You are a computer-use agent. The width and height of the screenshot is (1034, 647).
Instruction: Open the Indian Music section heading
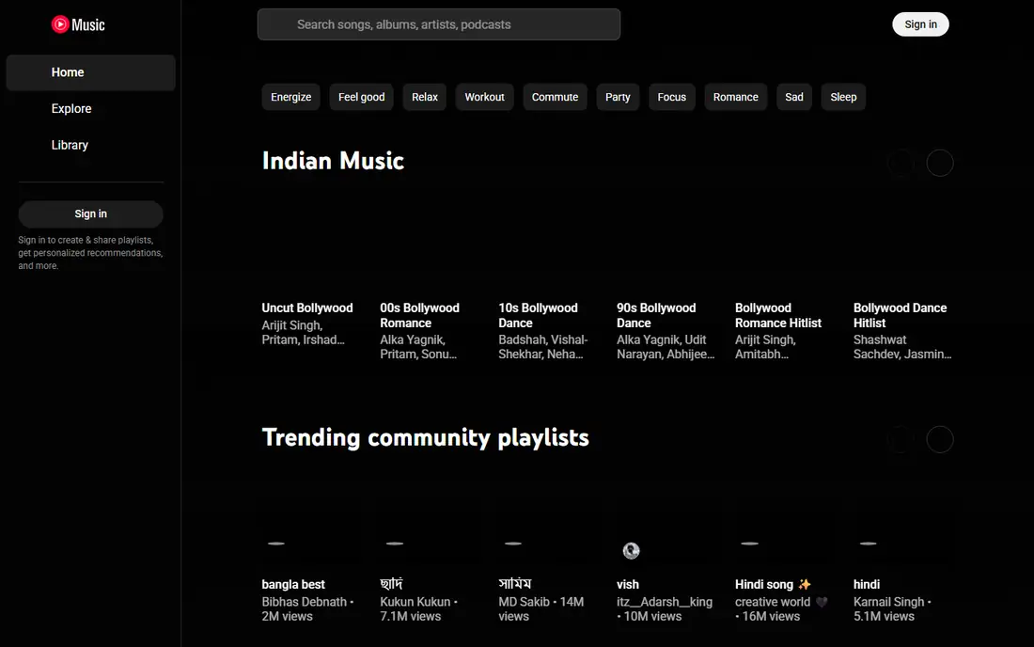[x=333, y=161]
